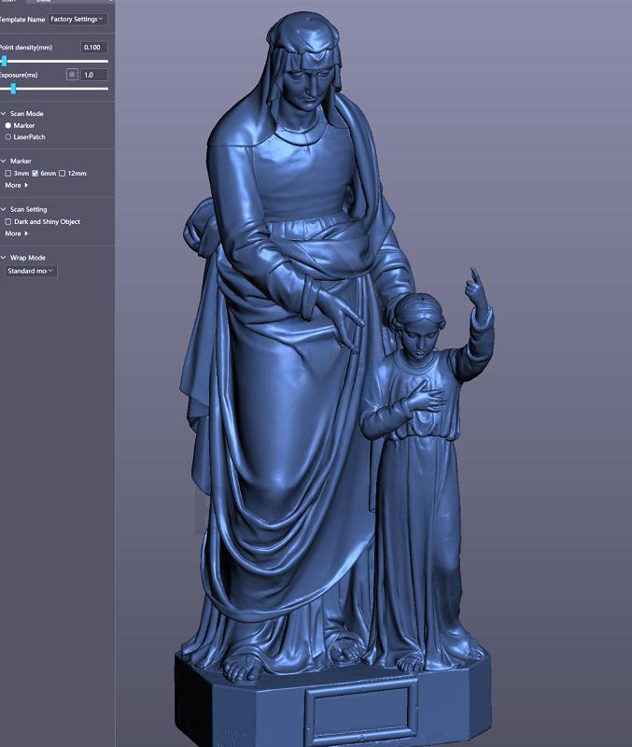Open the Factory Settings template dropdown
The width and height of the screenshot is (632, 747).
click(x=77, y=19)
